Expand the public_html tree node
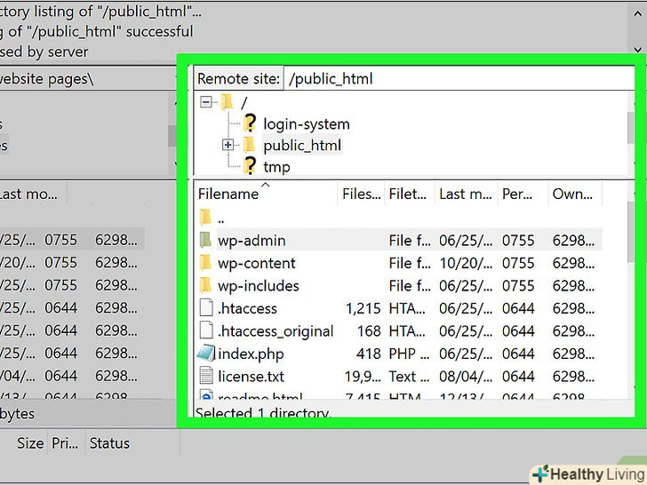The width and height of the screenshot is (647, 485). click(228, 145)
